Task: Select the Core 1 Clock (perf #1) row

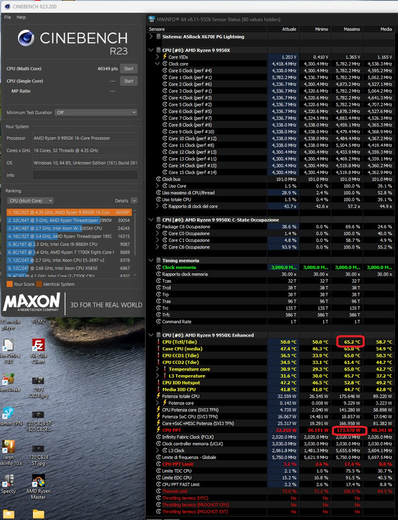Action: [x=270, y=77]
